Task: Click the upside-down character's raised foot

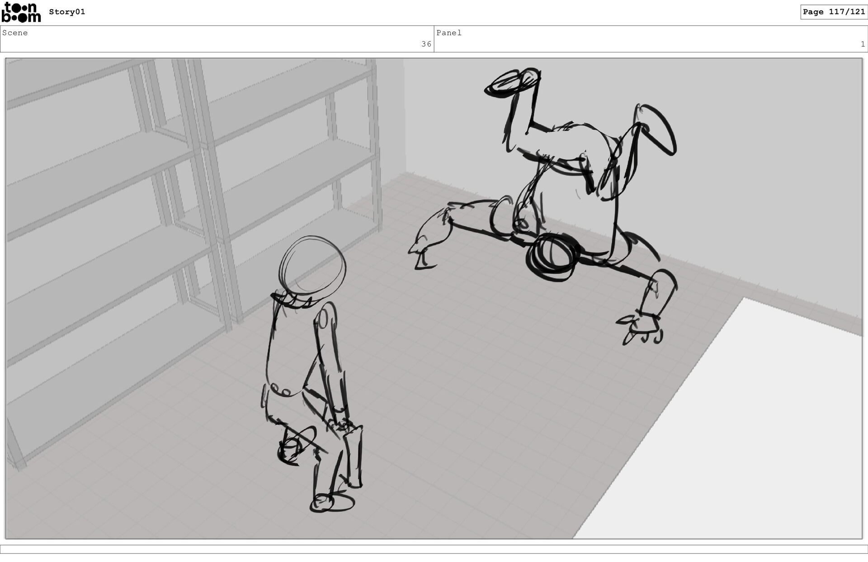Action: [513, 83]
